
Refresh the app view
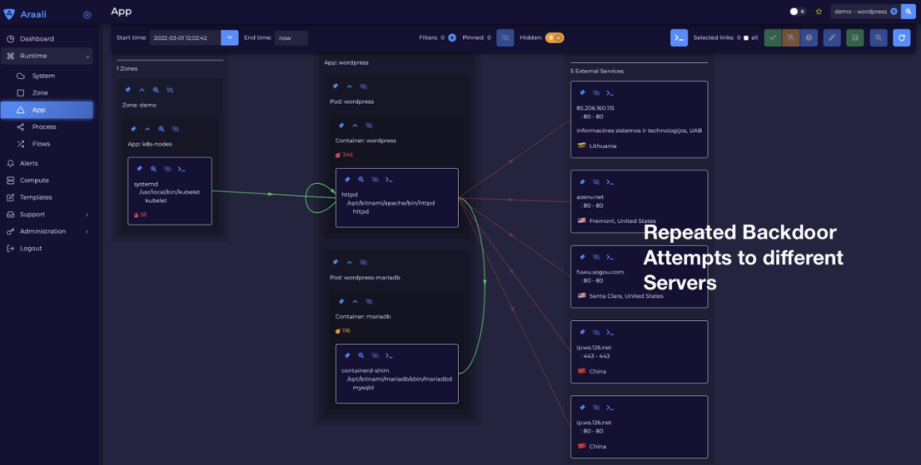[x=901, y=37]
